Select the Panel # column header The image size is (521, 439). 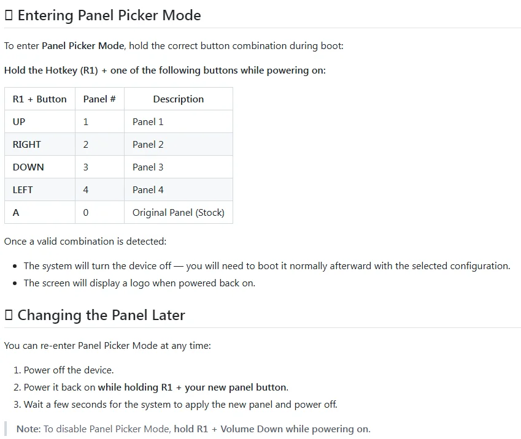pos(99,99)
